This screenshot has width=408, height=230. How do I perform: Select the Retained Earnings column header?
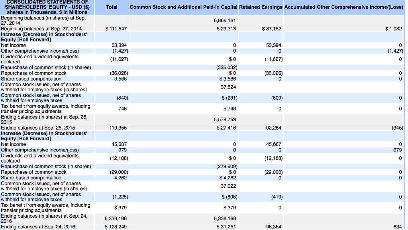(x=261, y=7)
